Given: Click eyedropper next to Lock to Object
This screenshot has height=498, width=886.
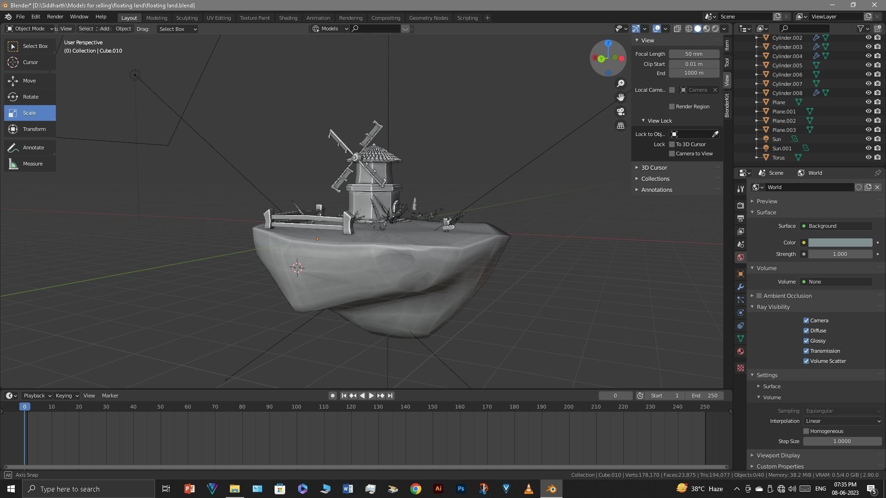Looking at the screenshot, I should point(715,134).
